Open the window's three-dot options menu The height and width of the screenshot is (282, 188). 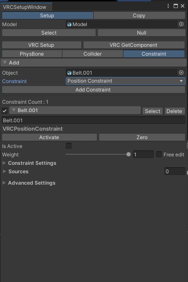coord(168,6)
